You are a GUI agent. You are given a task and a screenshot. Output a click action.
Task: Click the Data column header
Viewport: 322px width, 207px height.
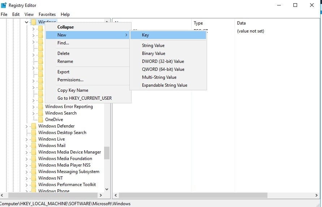click(x=241, y=23)
